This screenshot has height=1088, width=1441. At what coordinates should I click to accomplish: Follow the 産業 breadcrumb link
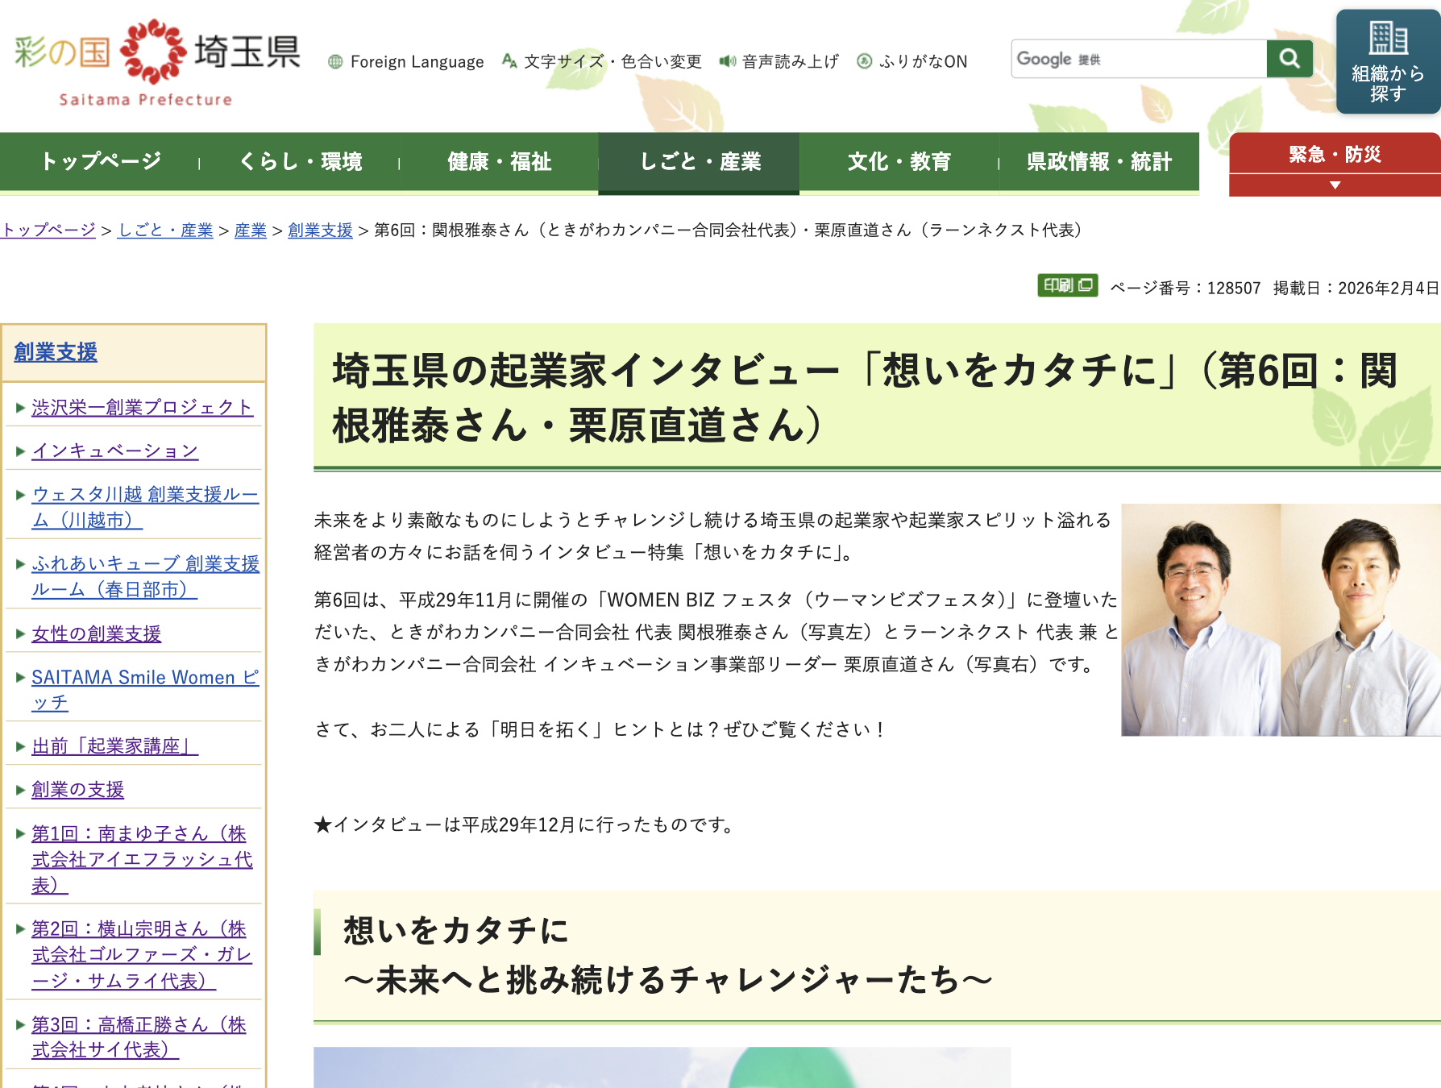251,230
